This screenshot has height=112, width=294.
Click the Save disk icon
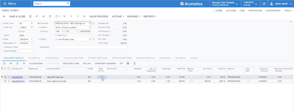[30, 16]
